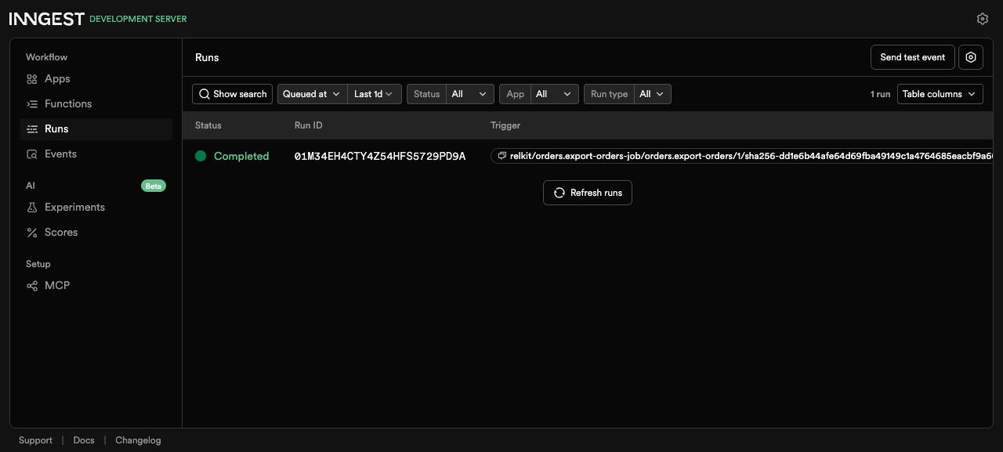The image size is (1003, 452).
Task: Open the Apps page
Action: [x=96, y=79]
